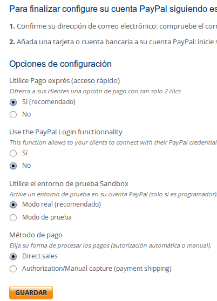217x301 pixels.
Task: Click 'Use the PayPal Login functionnality' label
Action: click(66, 132)
